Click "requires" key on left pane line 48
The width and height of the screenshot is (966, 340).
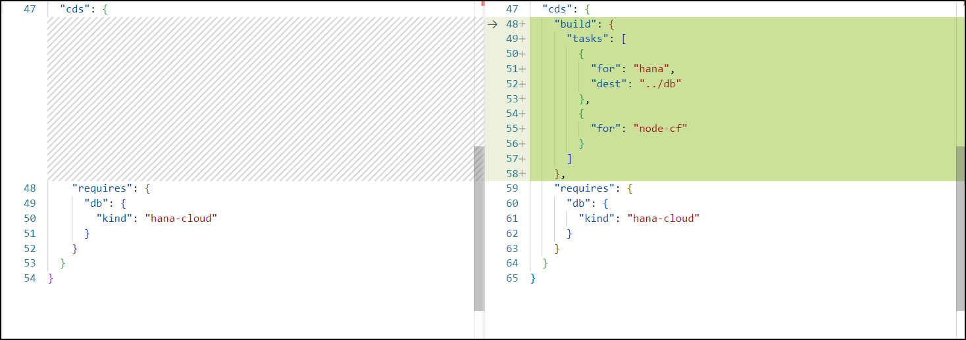(102, 188)
